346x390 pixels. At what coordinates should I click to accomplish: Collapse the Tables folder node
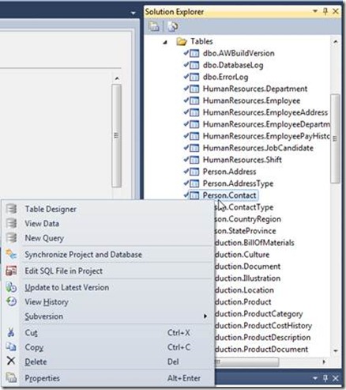165,42
